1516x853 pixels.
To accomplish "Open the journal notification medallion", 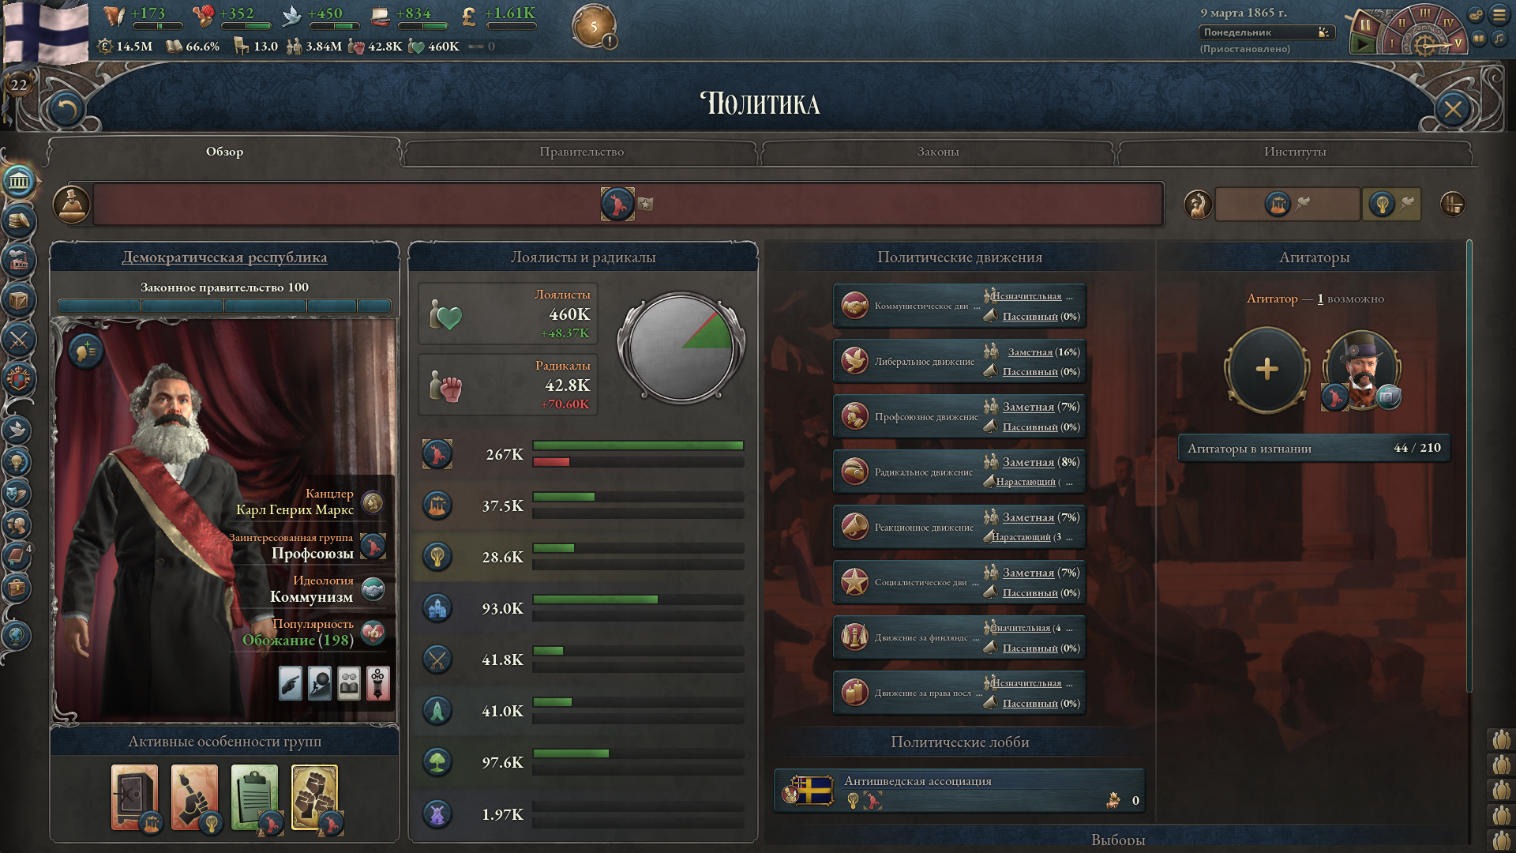I will (594, 27).
